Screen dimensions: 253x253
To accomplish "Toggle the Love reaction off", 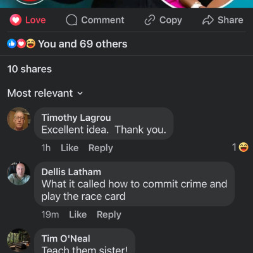I will [x=28, y=20].
